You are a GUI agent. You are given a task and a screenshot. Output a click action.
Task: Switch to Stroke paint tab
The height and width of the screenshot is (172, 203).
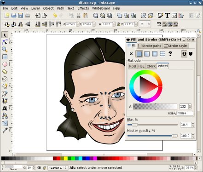coord(150,46)
